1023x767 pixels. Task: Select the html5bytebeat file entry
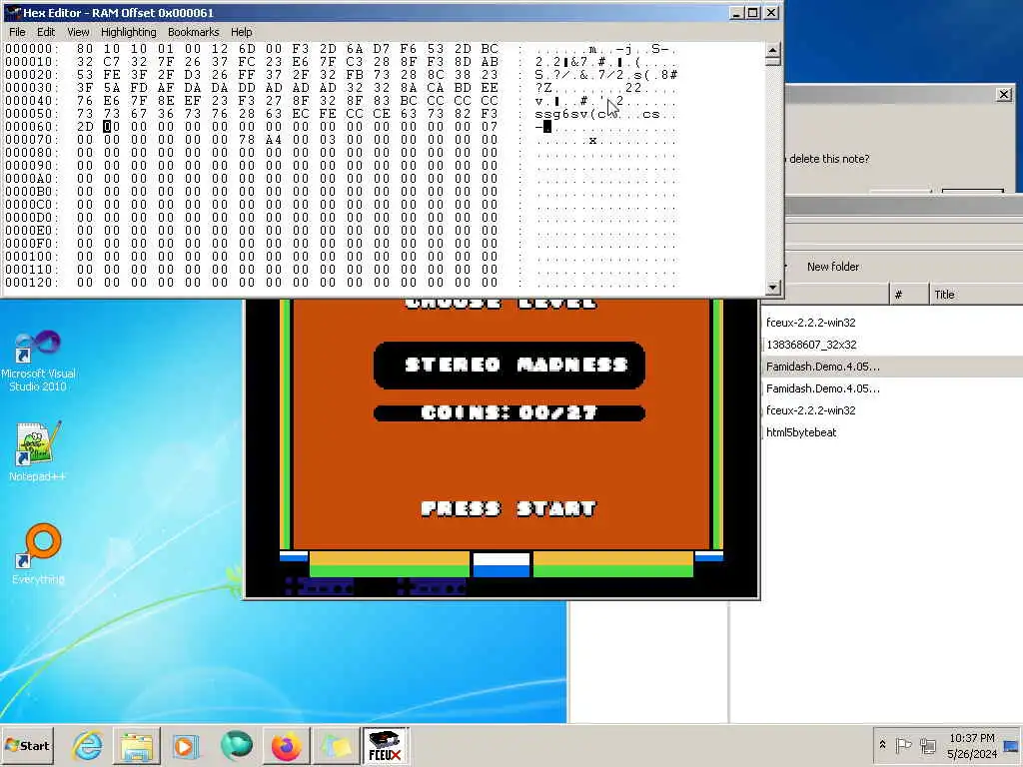click(x=801, y=432)
